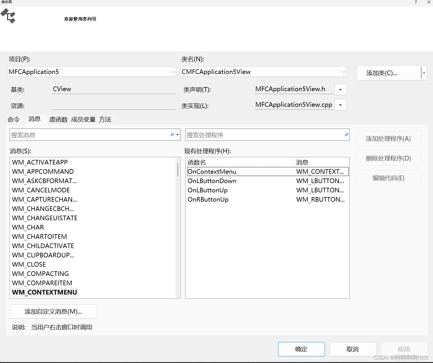Select WM_APPCOMMAND in the message list
The image size is (433, 363).
point(43,171)
